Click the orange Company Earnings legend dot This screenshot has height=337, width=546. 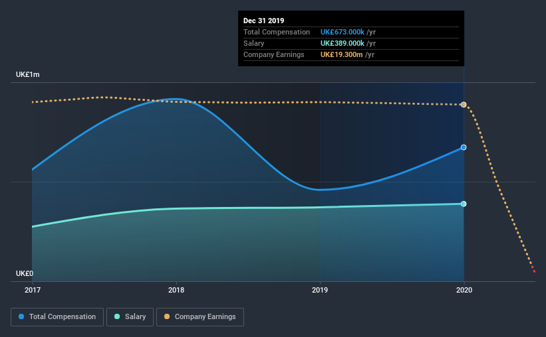pos(167,316)
